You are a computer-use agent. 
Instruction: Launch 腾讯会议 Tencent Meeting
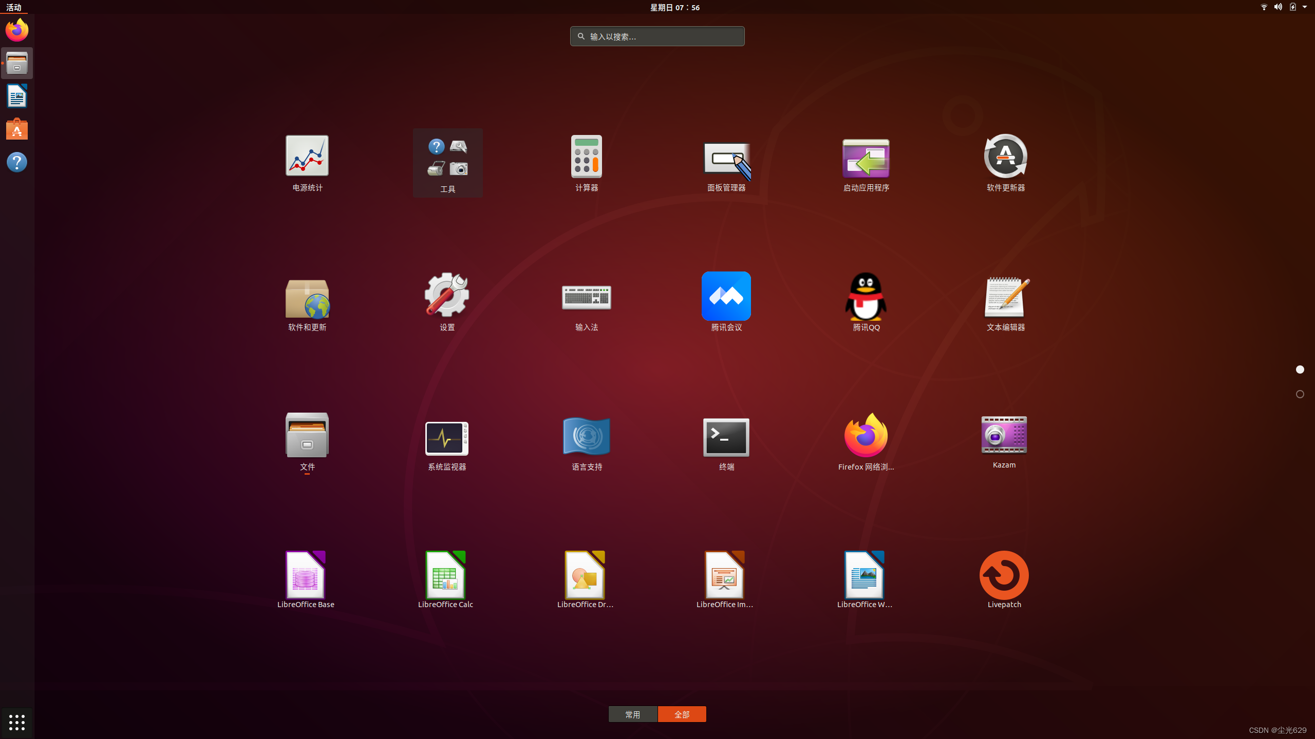[x=726, y=303]
